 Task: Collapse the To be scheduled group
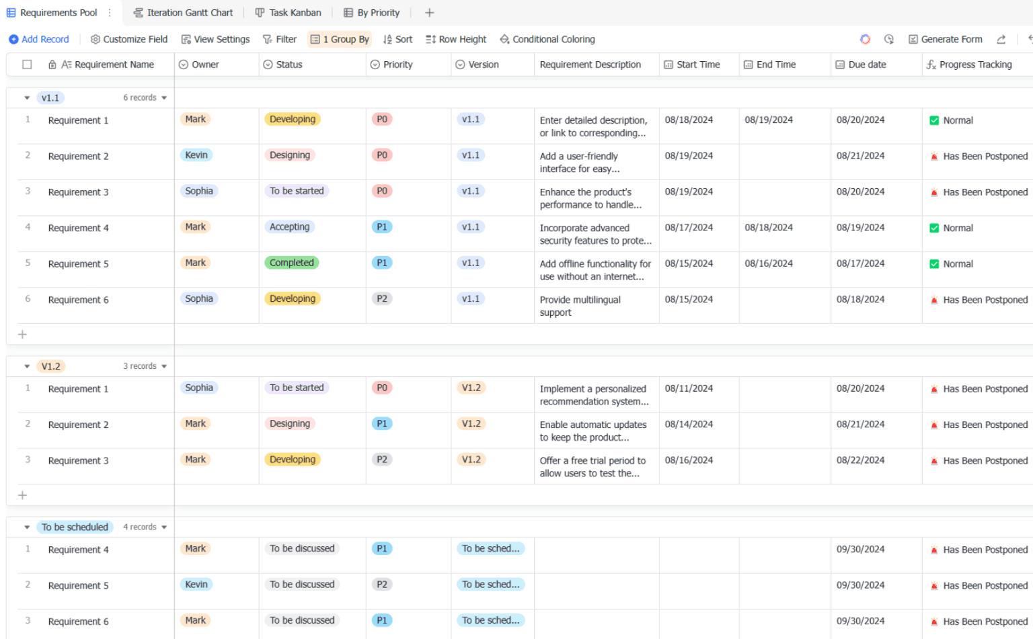(x=27, y=527)
